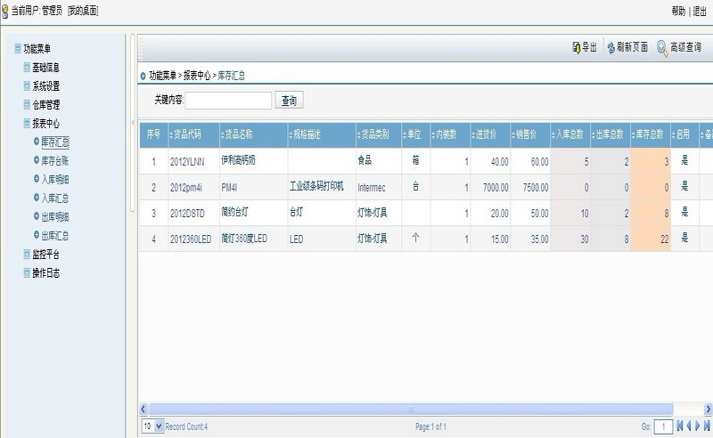
Task: Click the user icon beside 当前用户
Action: [5, 11]
